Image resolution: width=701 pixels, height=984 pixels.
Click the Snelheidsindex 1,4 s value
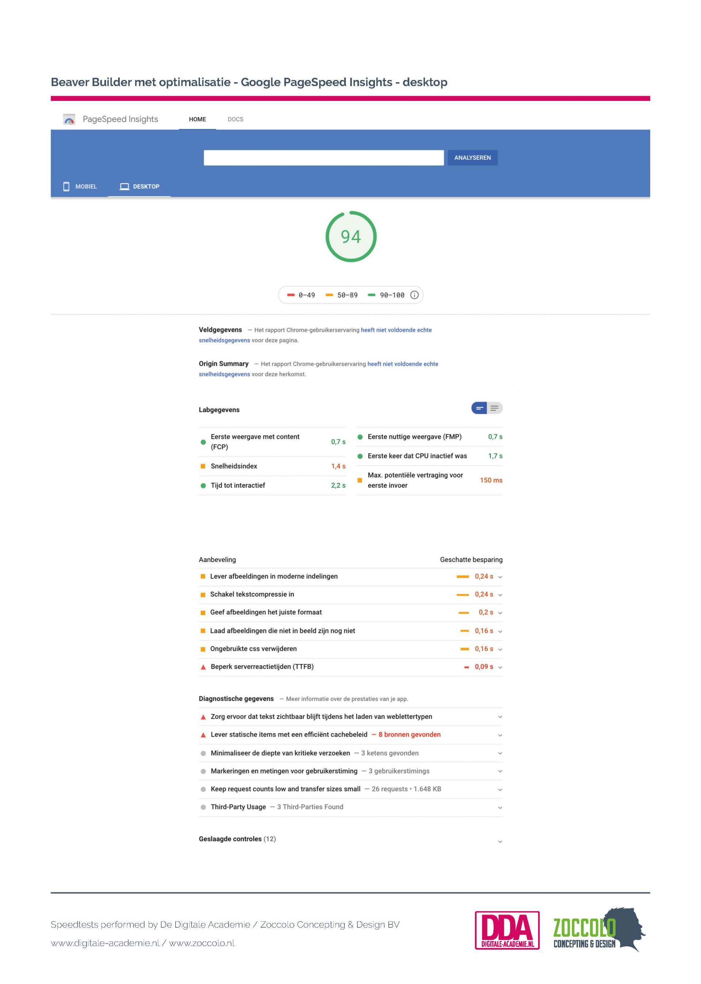point(338,466)
